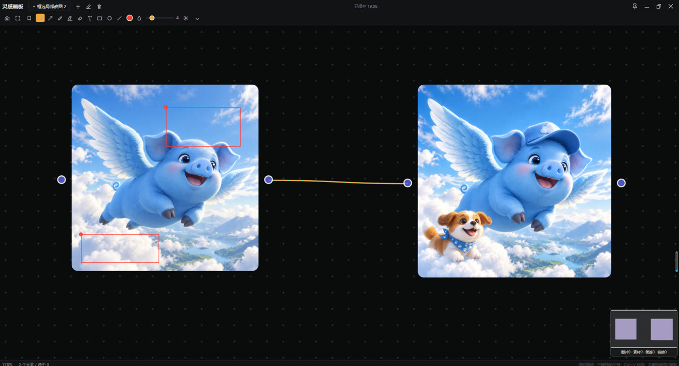
Task: Select the text T tool
Action: 90,18
